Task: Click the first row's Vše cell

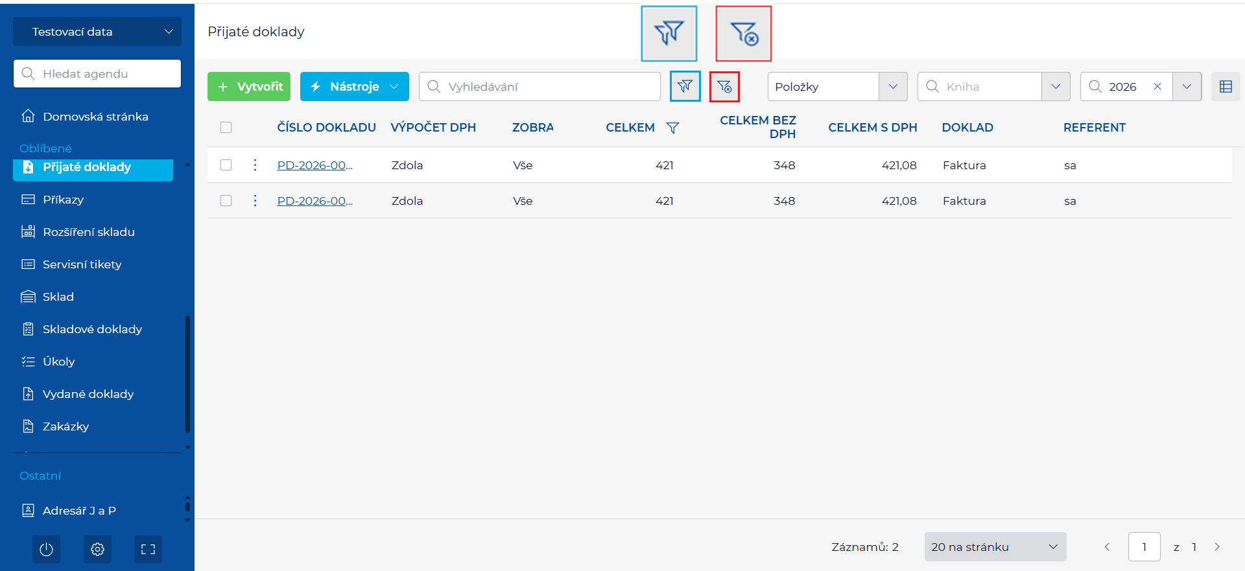Action: 523,165
